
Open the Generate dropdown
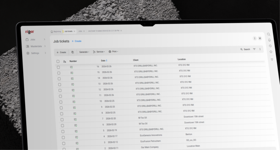click(x=84, y=52)
